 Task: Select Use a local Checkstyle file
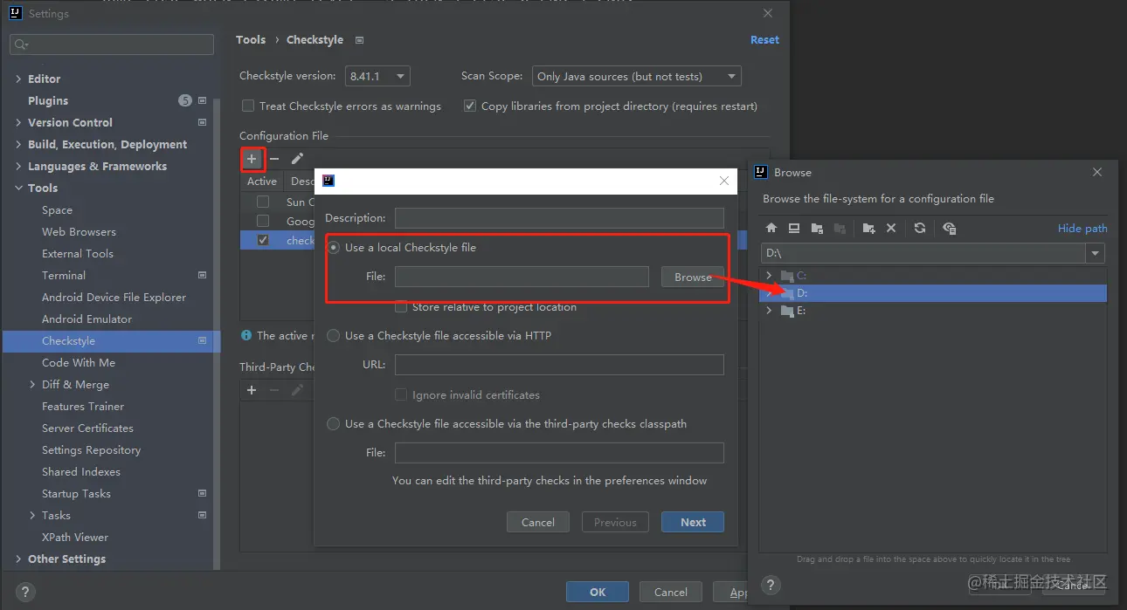[x=334, y=248]
